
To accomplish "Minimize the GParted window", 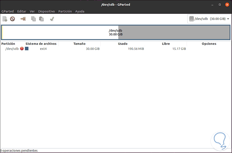I will (212, 5).
